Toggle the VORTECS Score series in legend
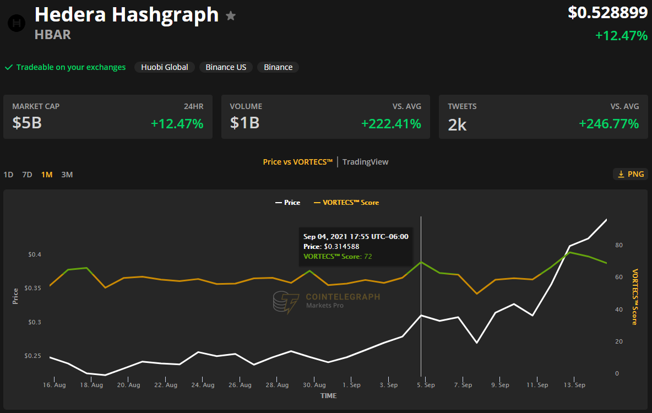The width and height of the screenshot is (652, 413). (x=346, y=203)
